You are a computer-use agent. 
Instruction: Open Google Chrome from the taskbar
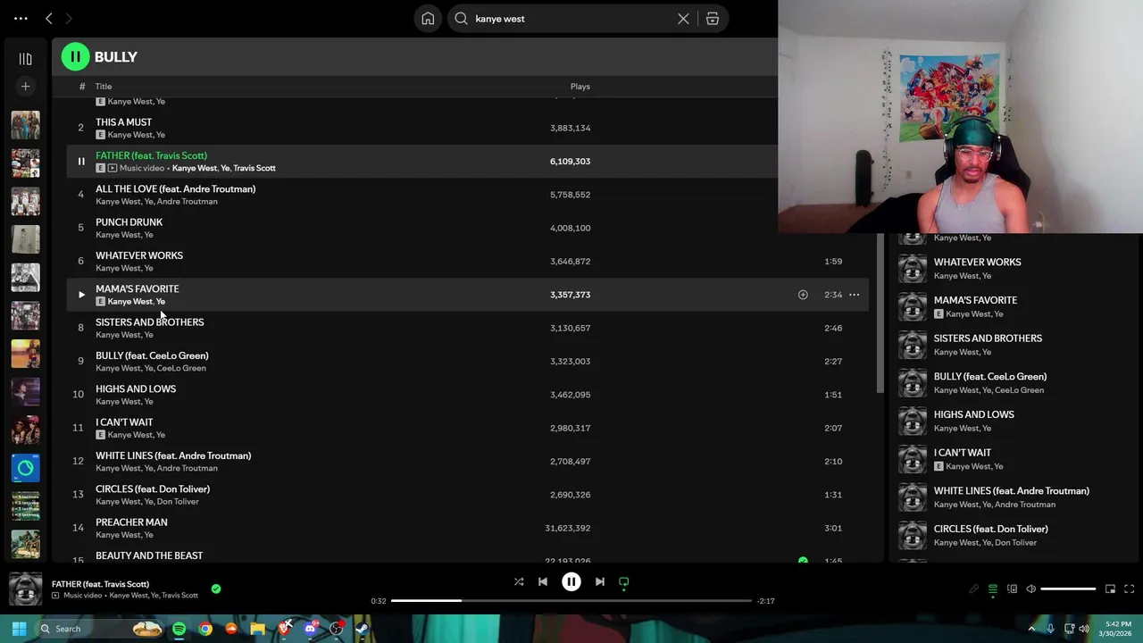205,629
